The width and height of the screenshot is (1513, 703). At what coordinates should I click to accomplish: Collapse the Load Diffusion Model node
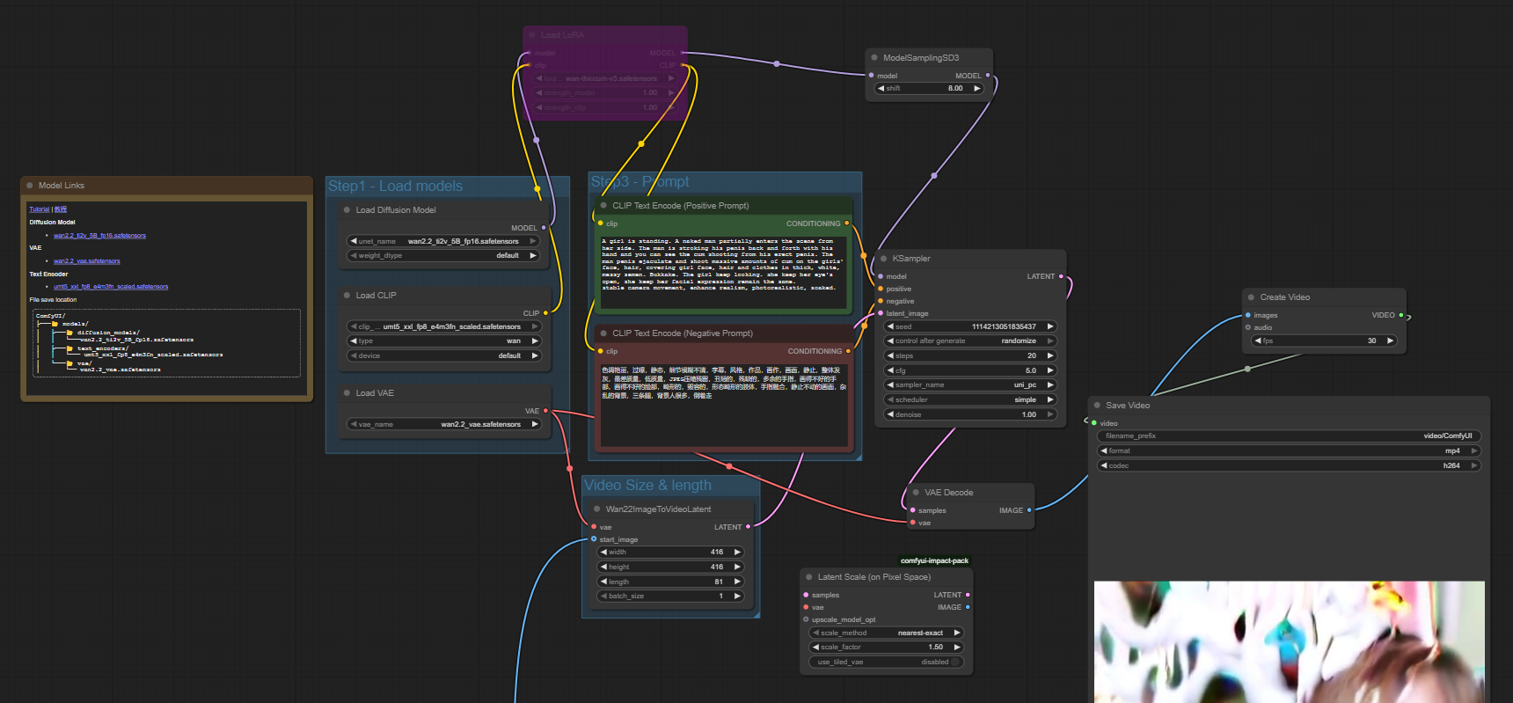pyautogui.click(x=347, y=210)
